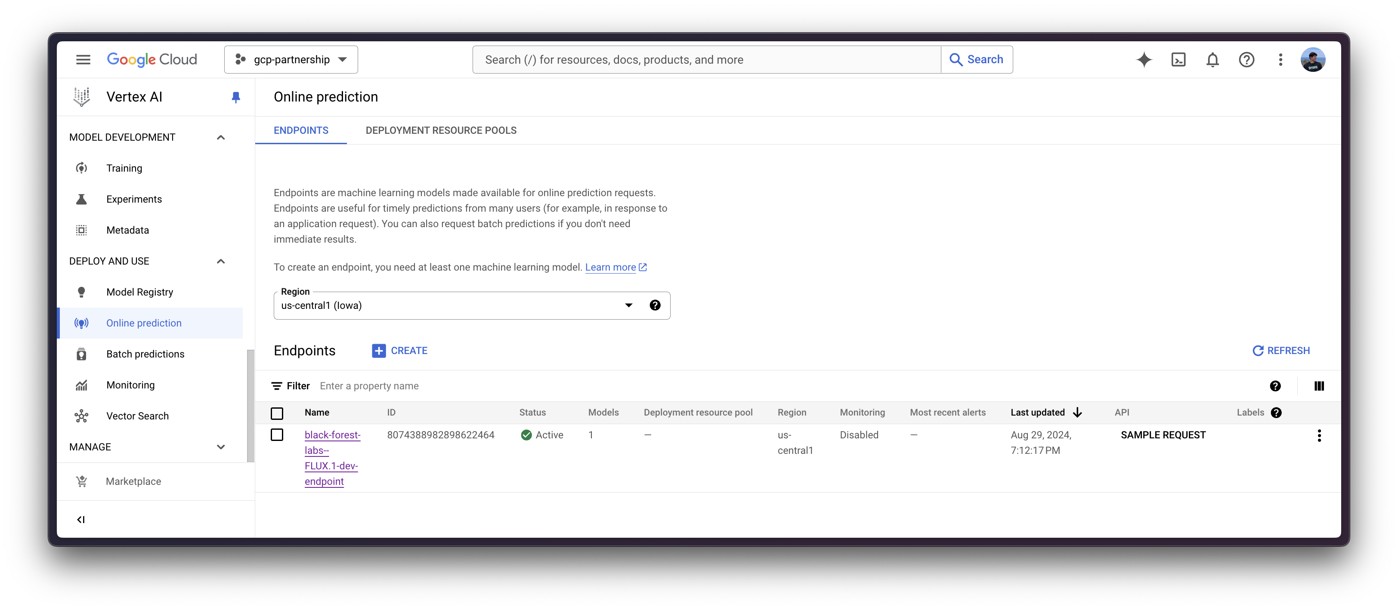Click the Online prediction radio icon
The width and height of the screenshot is (1398, 610).
[x=81, y=323]
